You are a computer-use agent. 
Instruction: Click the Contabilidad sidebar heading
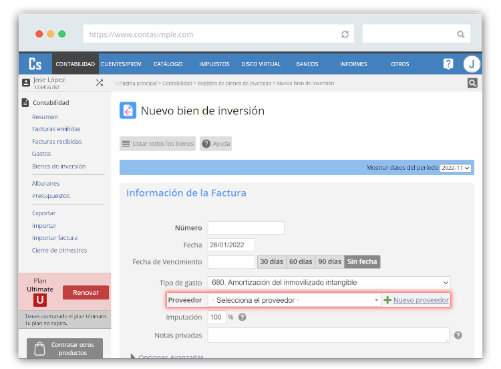click(51, 103)
